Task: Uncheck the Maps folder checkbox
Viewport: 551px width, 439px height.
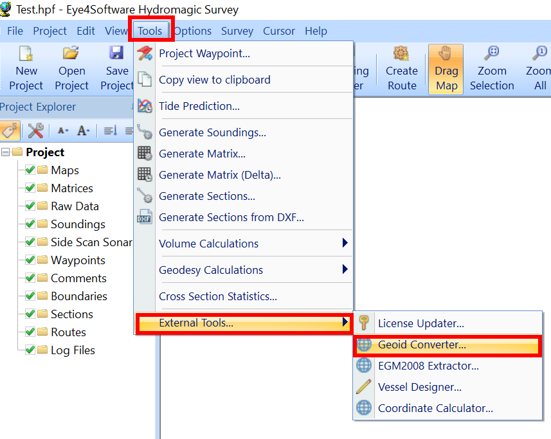Action: [x=30, y=170]
